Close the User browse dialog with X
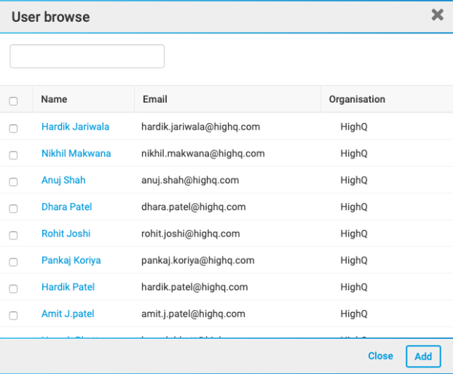Viewport: 453px width, 374px height. click(x=437, y=15)
